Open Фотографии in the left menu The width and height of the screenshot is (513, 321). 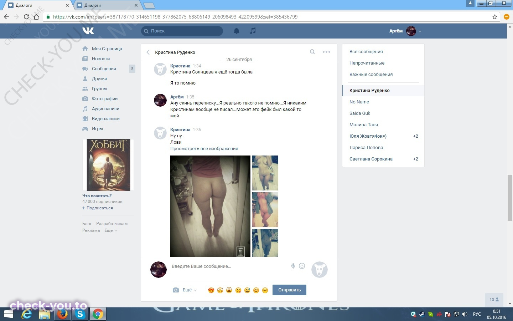[x=105, y=99]
